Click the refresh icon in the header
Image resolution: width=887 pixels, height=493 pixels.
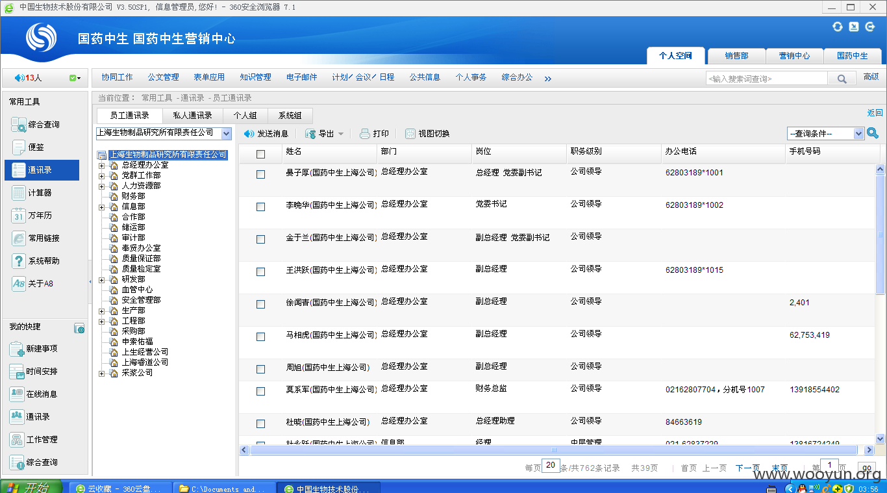click(838, 27)
